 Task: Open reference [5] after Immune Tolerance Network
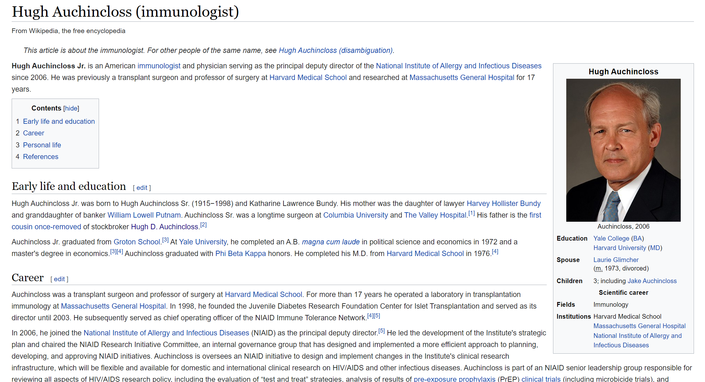click(377, 316)
